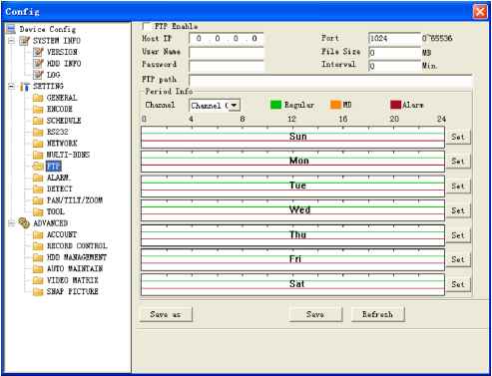The image size is (492, 376).
Task: Click the Save button
Action: tap(315, 314)
